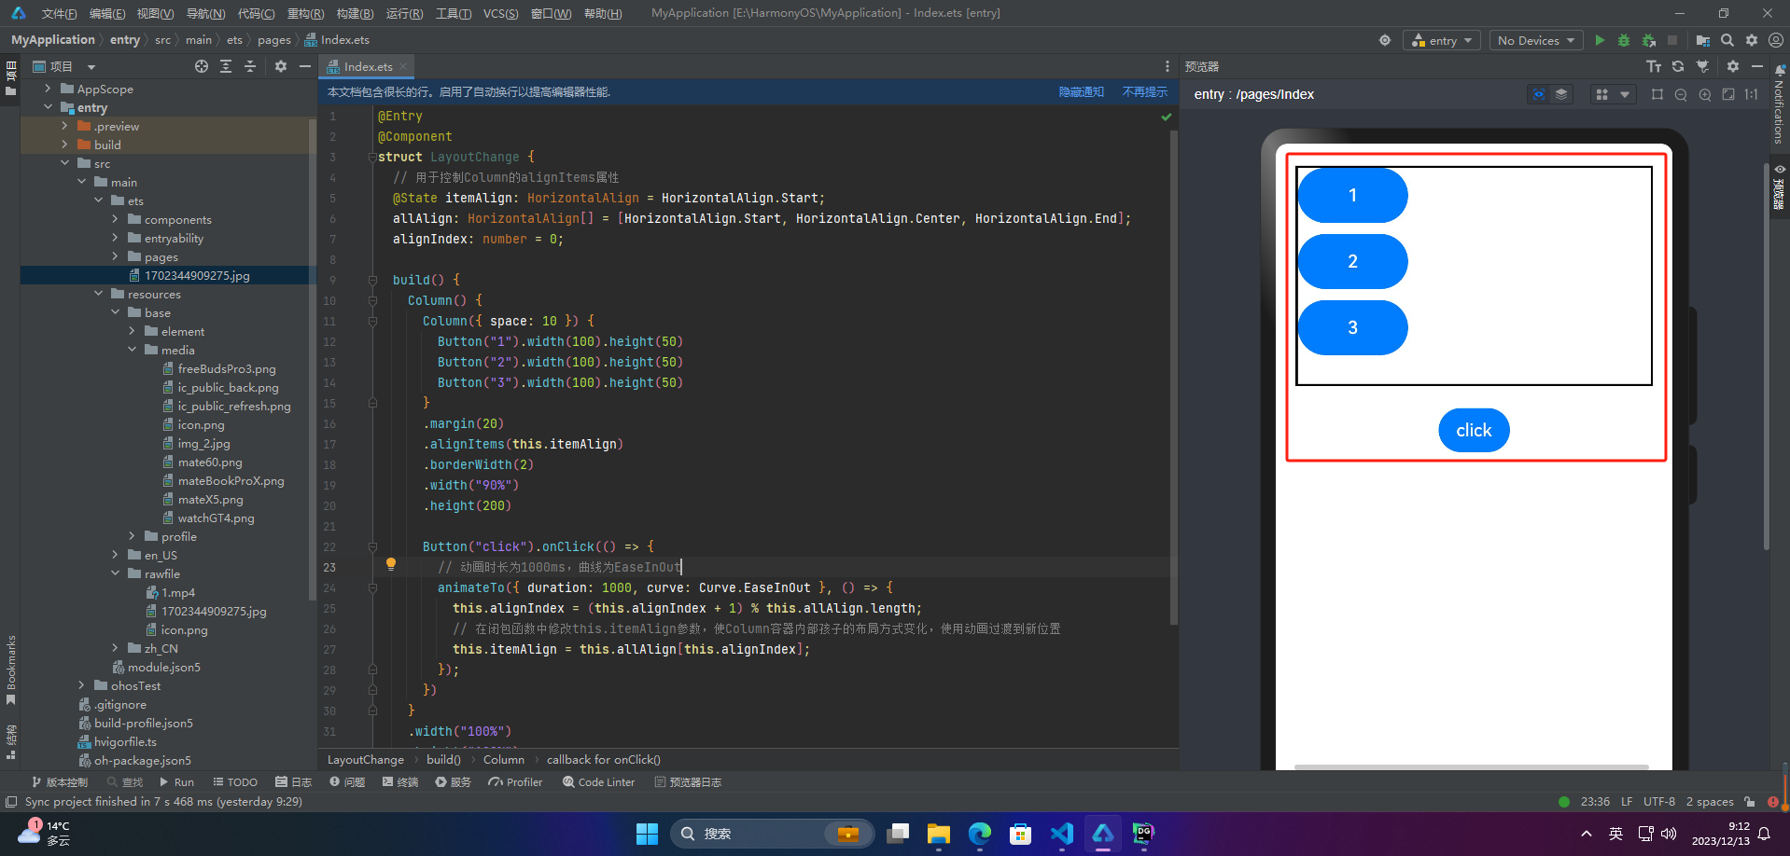Open the Profiler tool window
This screenshot has width=1790, height=856.
[x=514, y=782]
